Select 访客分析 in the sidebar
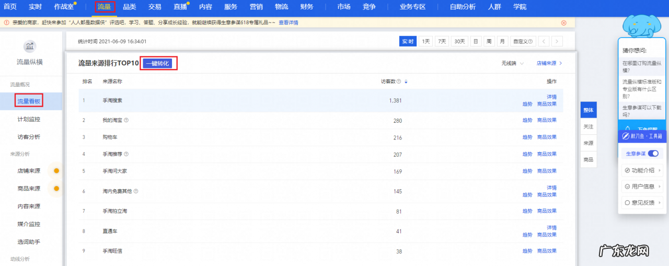 coord(29,137)
